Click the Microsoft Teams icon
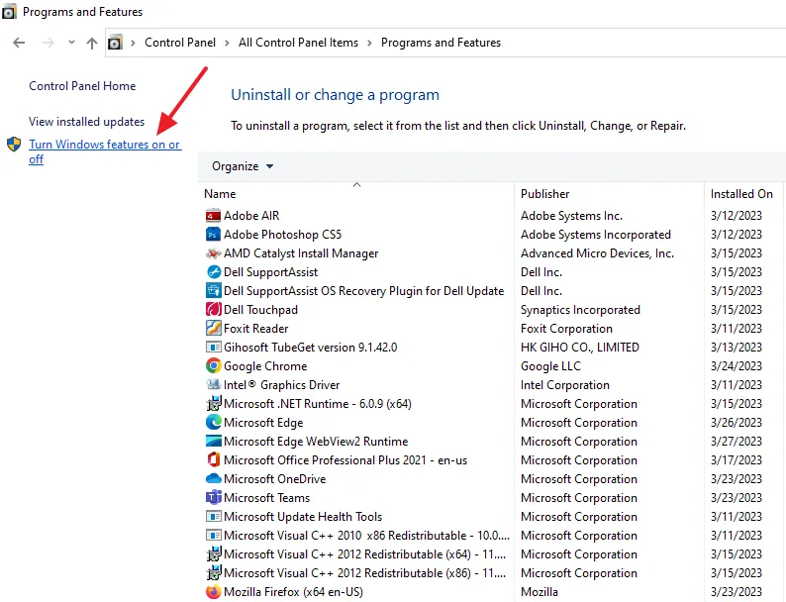The image size is (786, 602). pyautogui.click(x=213, y=498)
